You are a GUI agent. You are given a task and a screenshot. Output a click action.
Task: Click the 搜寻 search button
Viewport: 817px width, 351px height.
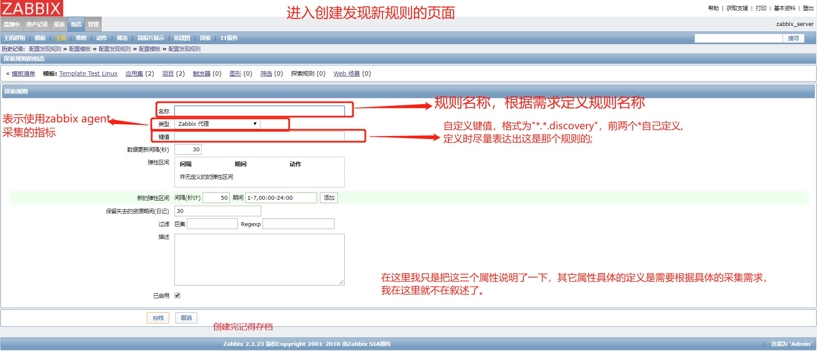794,38
